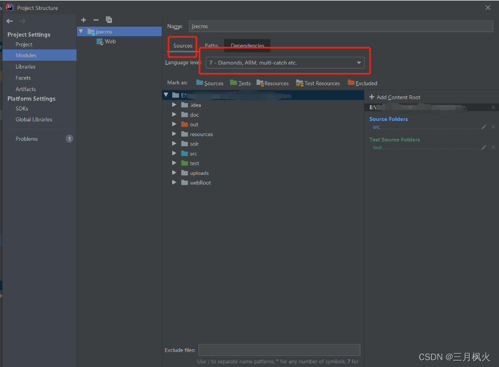Click the Exclude files input field
499x367 pixels.
coord(279,350)
